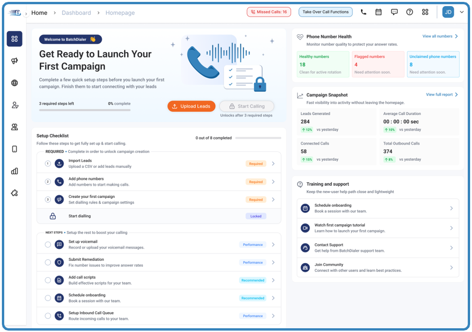Open the Missed Calls: 16 alert
Image resolution: width=472 pixels, height=332 pixels.
[269, 12]
